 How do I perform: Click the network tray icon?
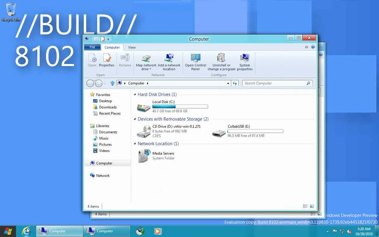342,231
